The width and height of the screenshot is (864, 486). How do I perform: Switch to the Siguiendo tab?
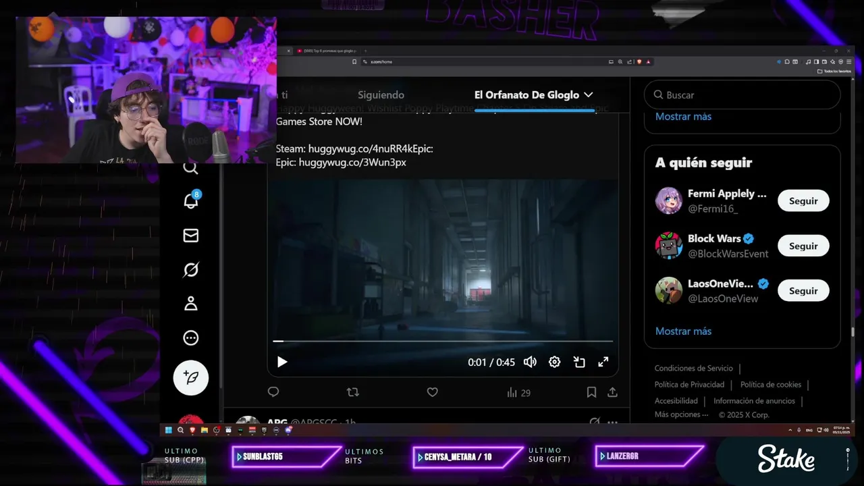coord(381,95)
